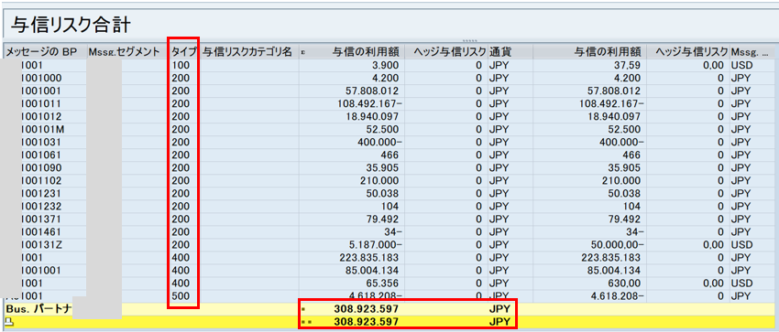This screenshot has height=332, width=779.
Task: Click amount cell 65.356
Action: pyautogui.click(x=382, y=283)
